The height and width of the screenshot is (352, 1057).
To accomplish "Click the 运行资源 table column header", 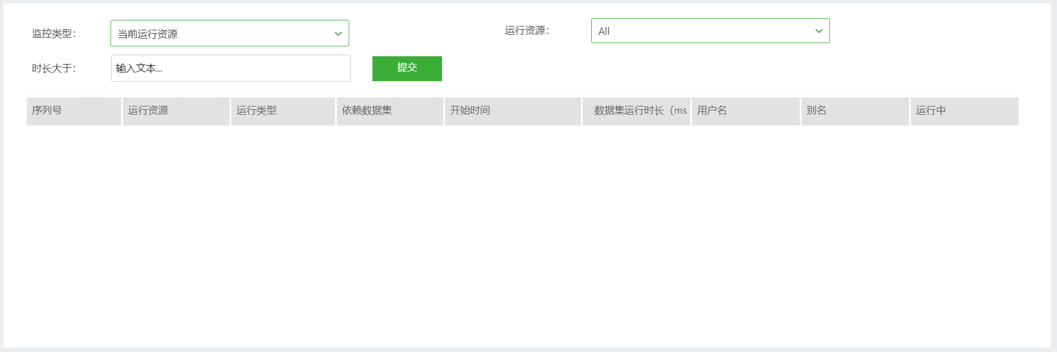I will (x=176, y=111).
